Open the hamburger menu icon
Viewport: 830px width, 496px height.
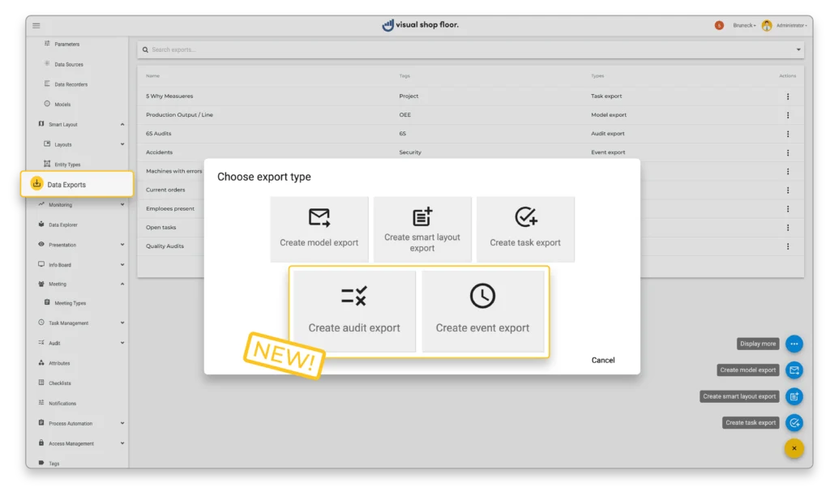(36, 26)
